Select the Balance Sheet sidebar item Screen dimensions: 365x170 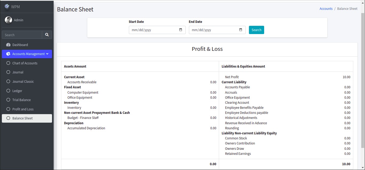tap(22, 118)
